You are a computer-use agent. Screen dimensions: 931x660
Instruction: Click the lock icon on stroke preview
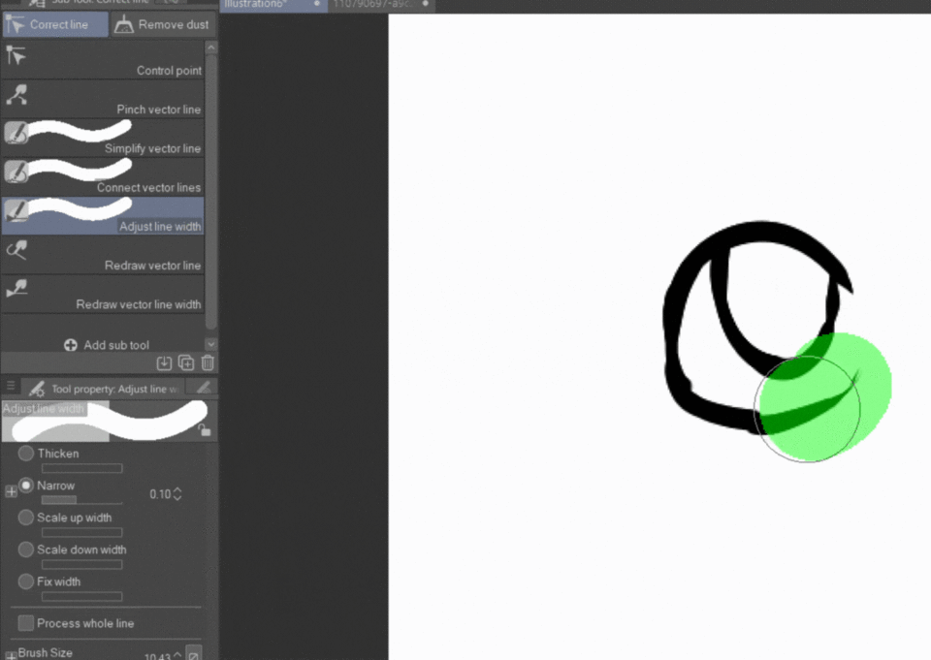pos(205,429)
